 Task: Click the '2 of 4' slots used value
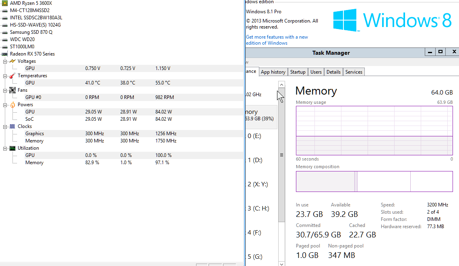433,212
